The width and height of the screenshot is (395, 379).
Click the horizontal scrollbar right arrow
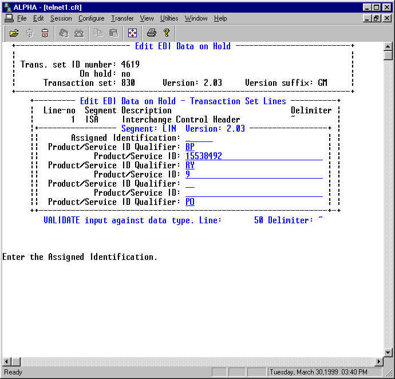[378, 362]
